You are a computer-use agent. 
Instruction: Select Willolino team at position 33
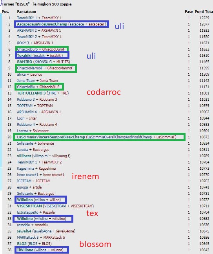point(25,218)
